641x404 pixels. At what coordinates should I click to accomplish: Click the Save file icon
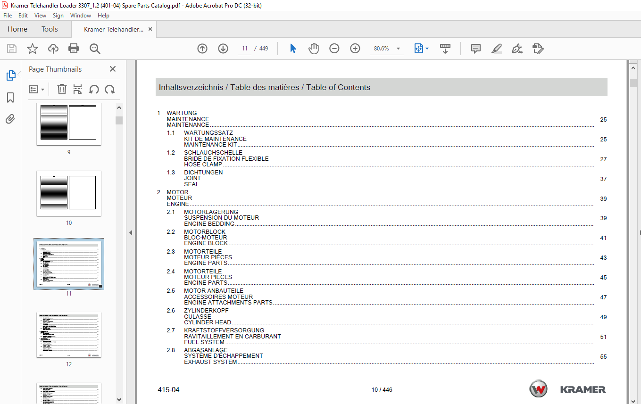coord(12,49)
